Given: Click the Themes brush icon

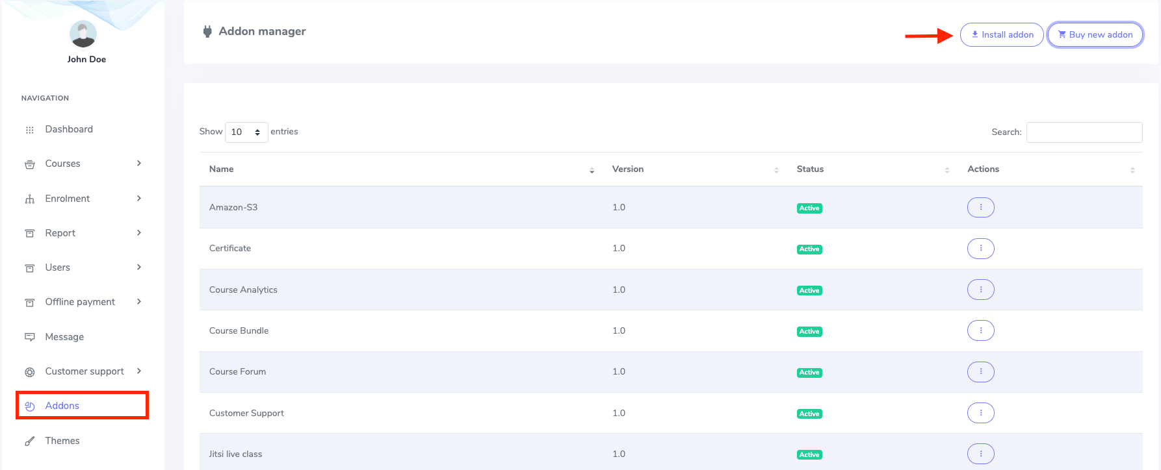Looking at the screenshot, I should [29, 441].
